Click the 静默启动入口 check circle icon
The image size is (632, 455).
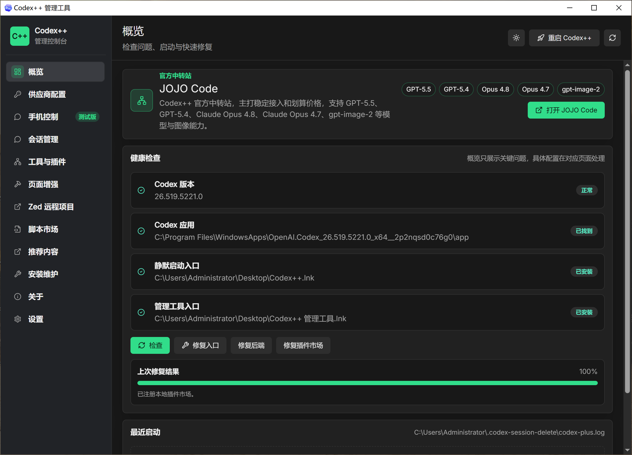(x=141, y=272)
